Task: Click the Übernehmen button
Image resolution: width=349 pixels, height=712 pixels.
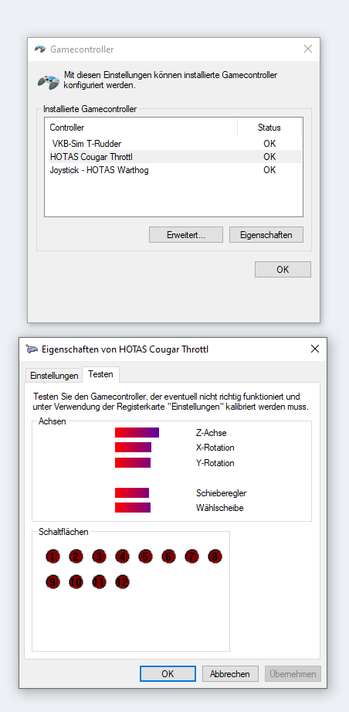Action: coord(293,674)
